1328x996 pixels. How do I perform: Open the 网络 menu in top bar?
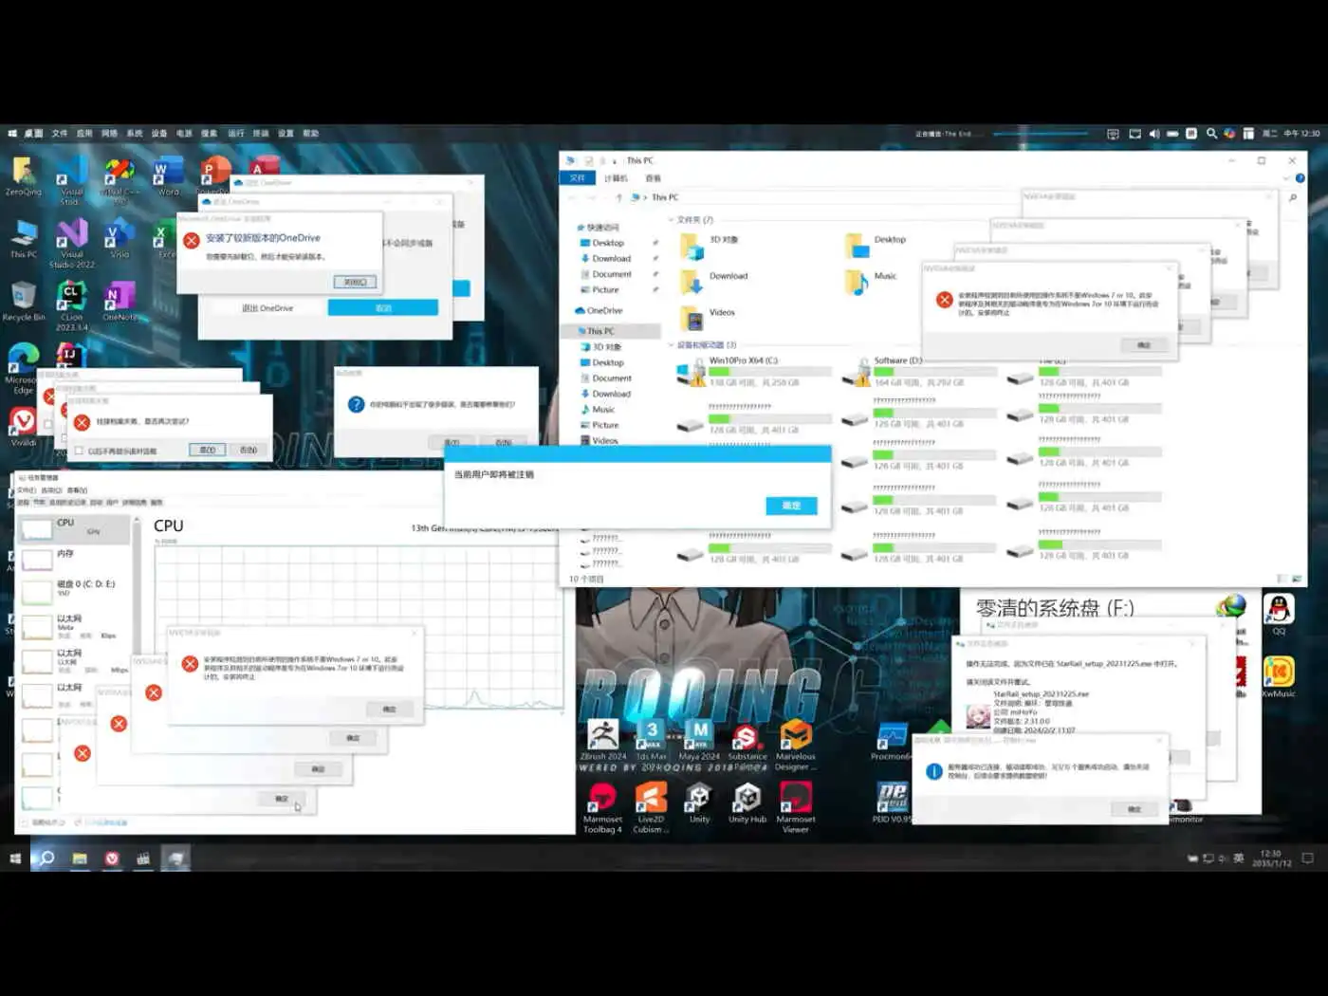(110, 134)
